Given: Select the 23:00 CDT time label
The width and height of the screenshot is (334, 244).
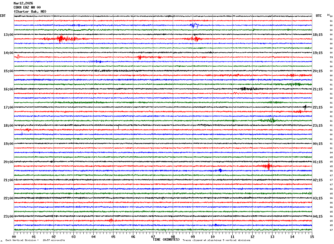Looking at the screenshot, I should click(x=8, y=216).
